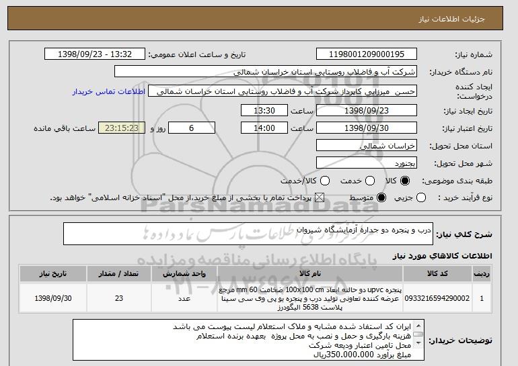Click the request creator name field
Viewport: 518px width, 366px height.
[283, 91]
